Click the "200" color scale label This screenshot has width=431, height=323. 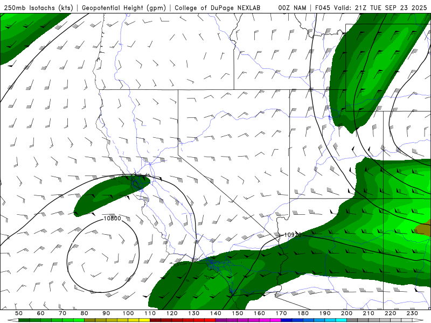(x=347, y=313)
